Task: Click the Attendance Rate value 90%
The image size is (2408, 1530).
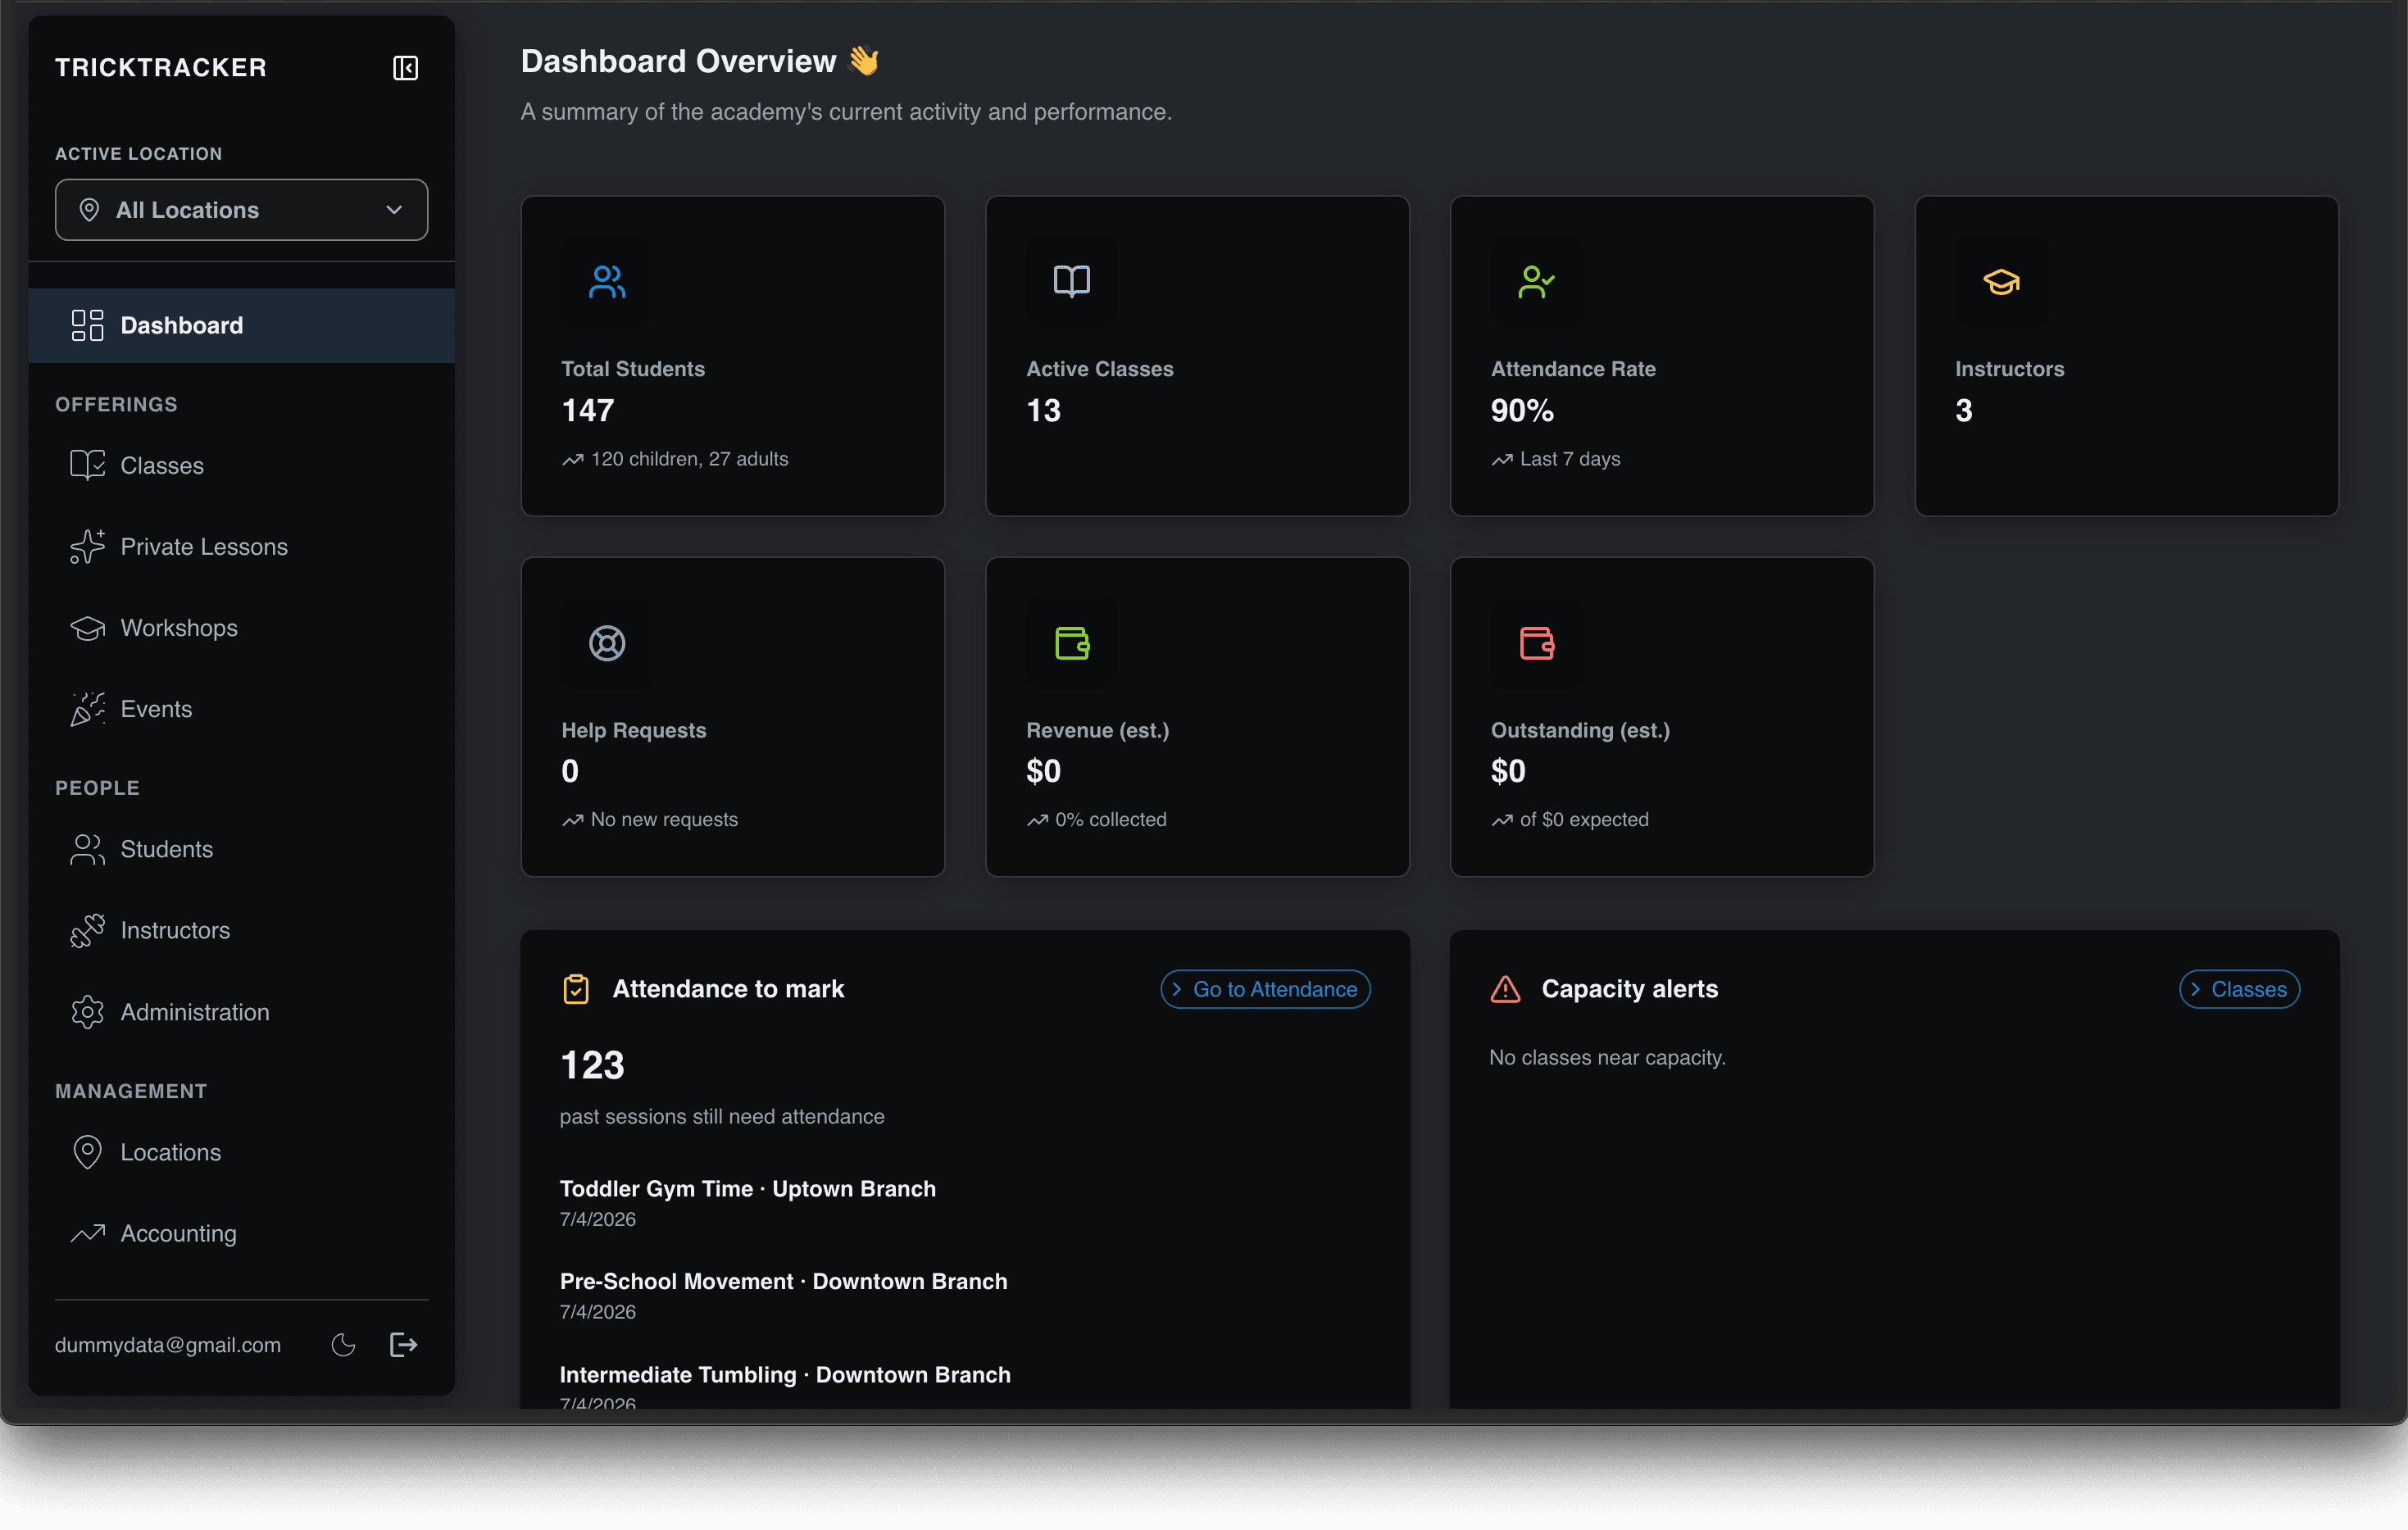Action: [1522, 410]
